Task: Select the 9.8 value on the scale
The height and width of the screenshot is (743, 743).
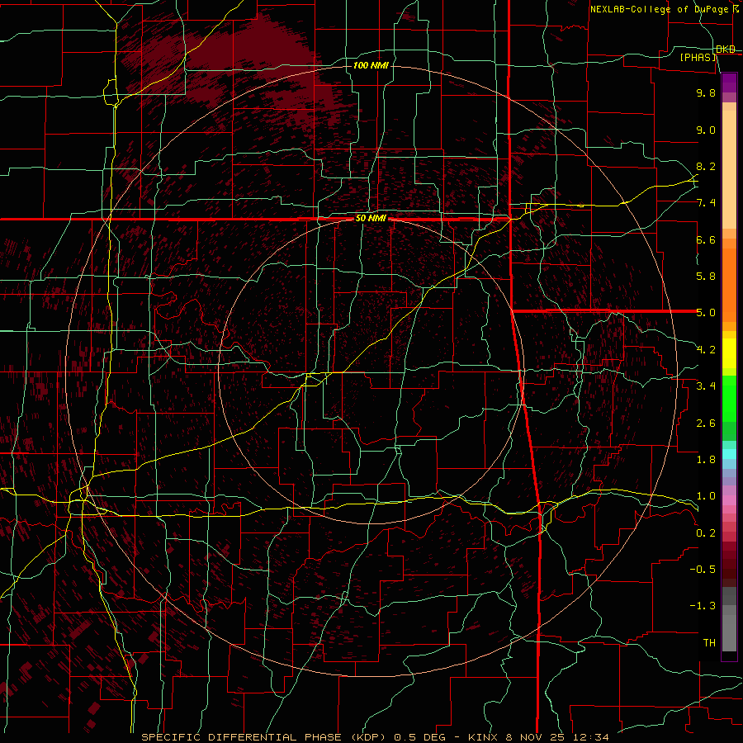Action: 706,92
